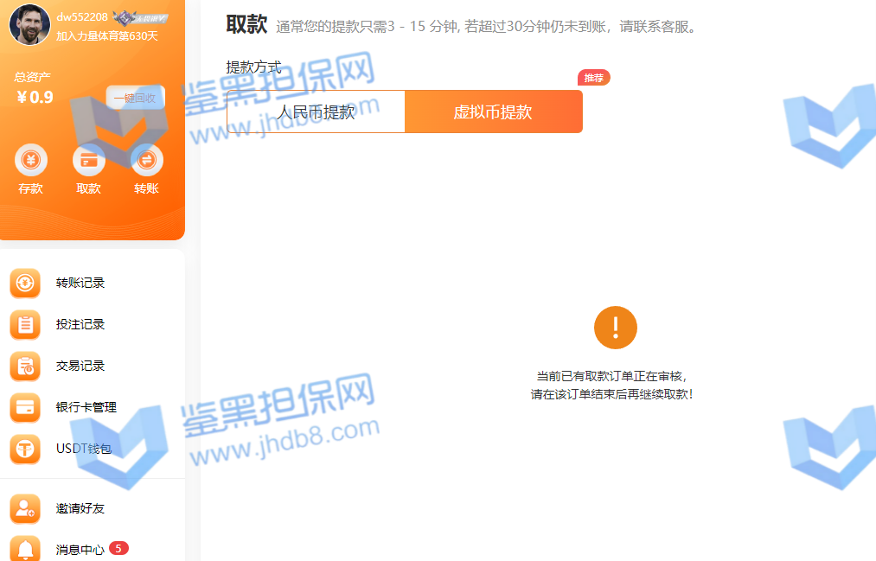Viewport: 876px width, 561px height.
Task: Open bank card management (银行卡管理) icon
Action: point(25,407)
